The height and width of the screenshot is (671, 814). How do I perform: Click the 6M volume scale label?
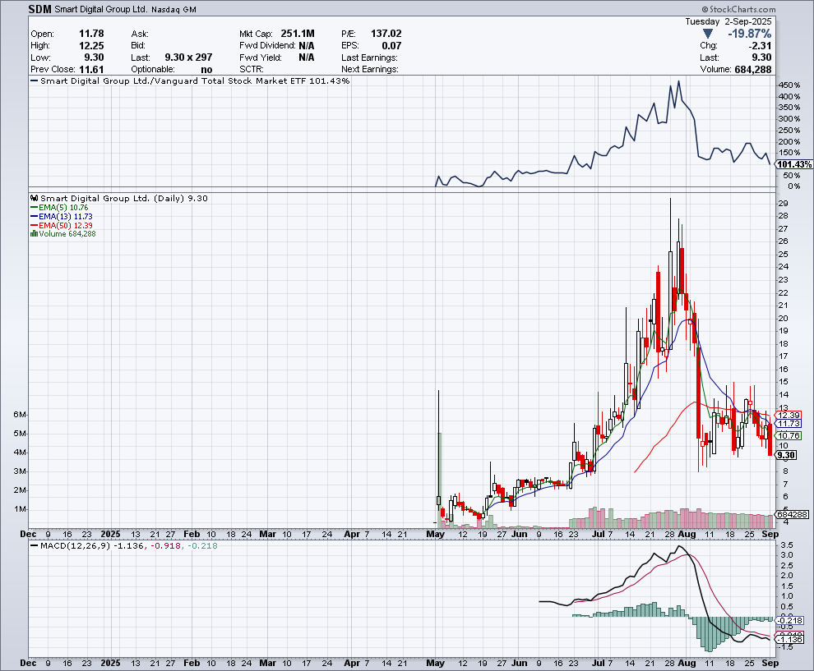click(21, 414)
